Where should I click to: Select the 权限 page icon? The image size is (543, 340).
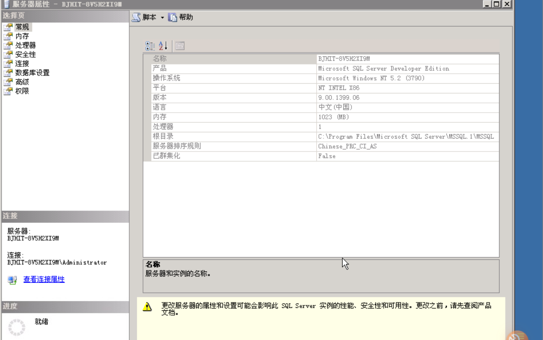tap(8, 92)
